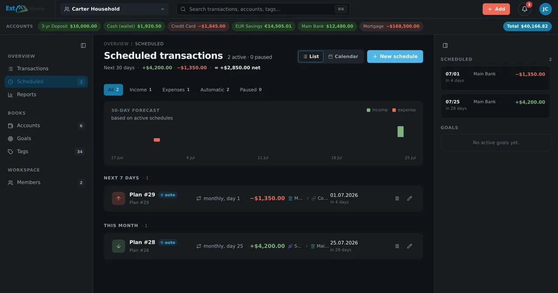Viewport: 558px width, 293px height.
Task: Click the green income bar in forecast
Action: pyautogui.click(x=401, y=132)
